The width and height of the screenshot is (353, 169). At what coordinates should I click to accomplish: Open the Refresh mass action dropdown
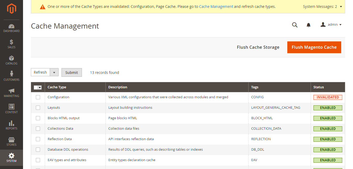45,72
